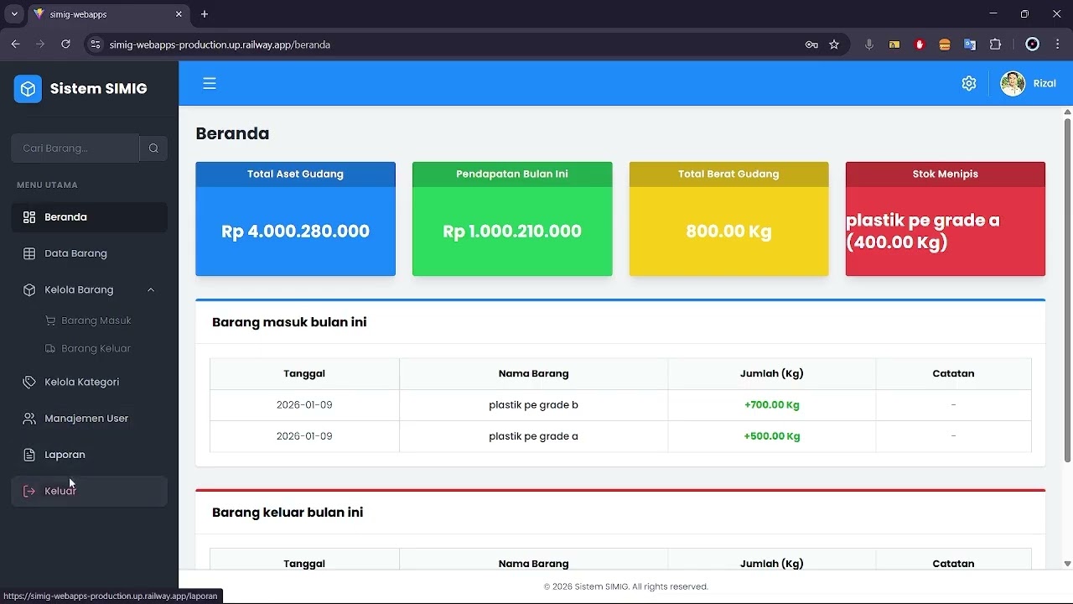Reload the page with the refresh button
This screenshot has height=604, width=1073.
point(65,44)
